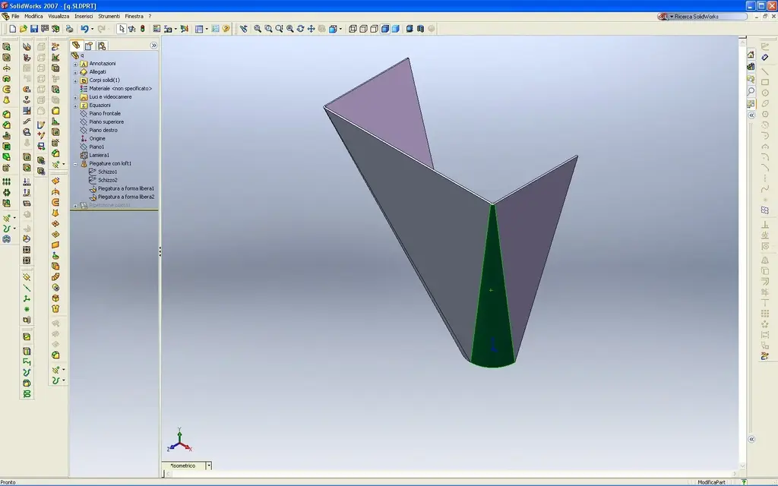The width and height of the screenshot is (778, 486).
Task: Open the Isometrico view dropdown arrow
Action: pyautogui.click(x=209, y=465)
